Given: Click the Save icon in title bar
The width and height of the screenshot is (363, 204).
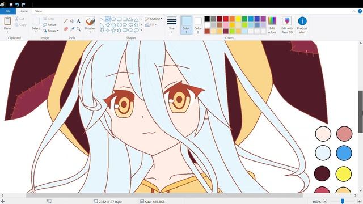Looking at the screenshot, I should [x=11, y=5].
